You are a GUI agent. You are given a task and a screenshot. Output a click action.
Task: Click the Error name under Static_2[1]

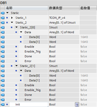(x=28, y=100)
